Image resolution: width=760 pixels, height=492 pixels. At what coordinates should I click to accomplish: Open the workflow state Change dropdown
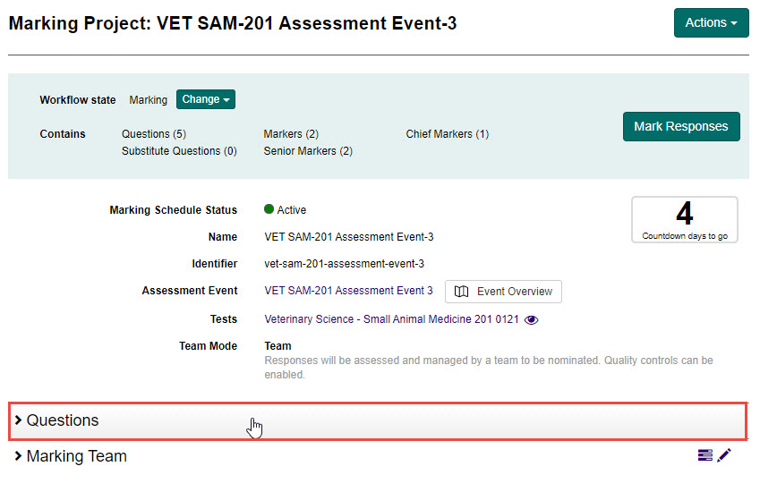tap(205, 99)
